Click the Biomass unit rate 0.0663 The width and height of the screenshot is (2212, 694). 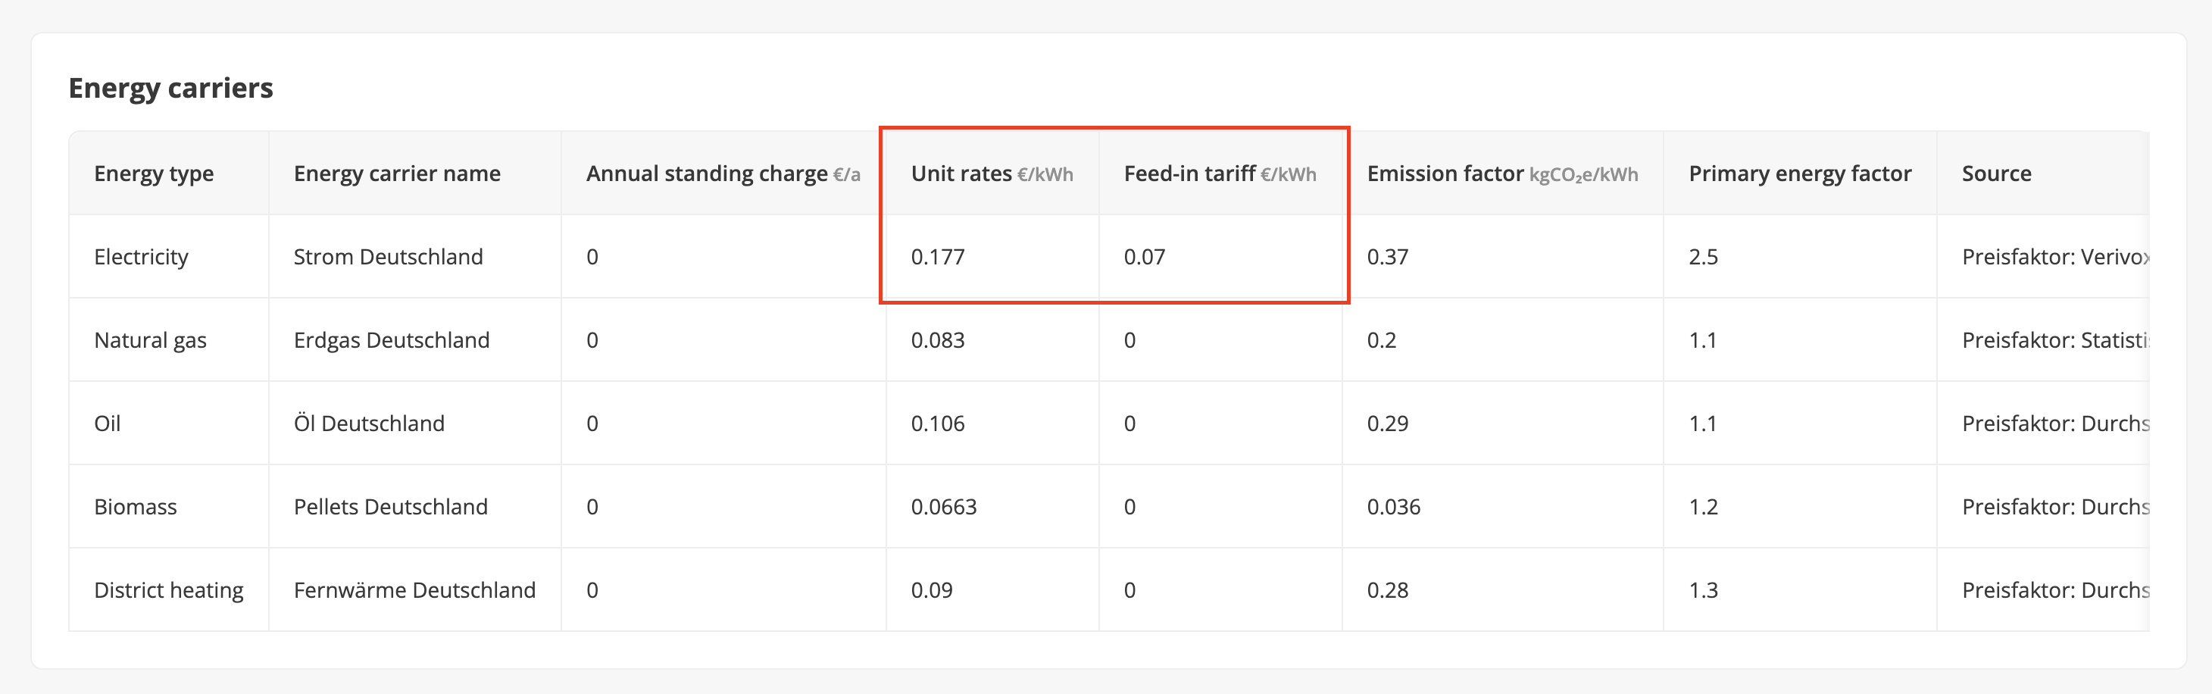pos(944,507)
